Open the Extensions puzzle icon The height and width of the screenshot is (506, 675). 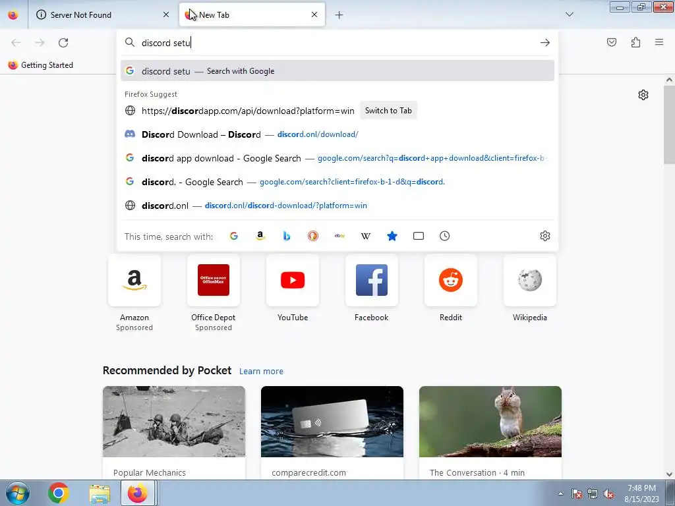(635, 42)
